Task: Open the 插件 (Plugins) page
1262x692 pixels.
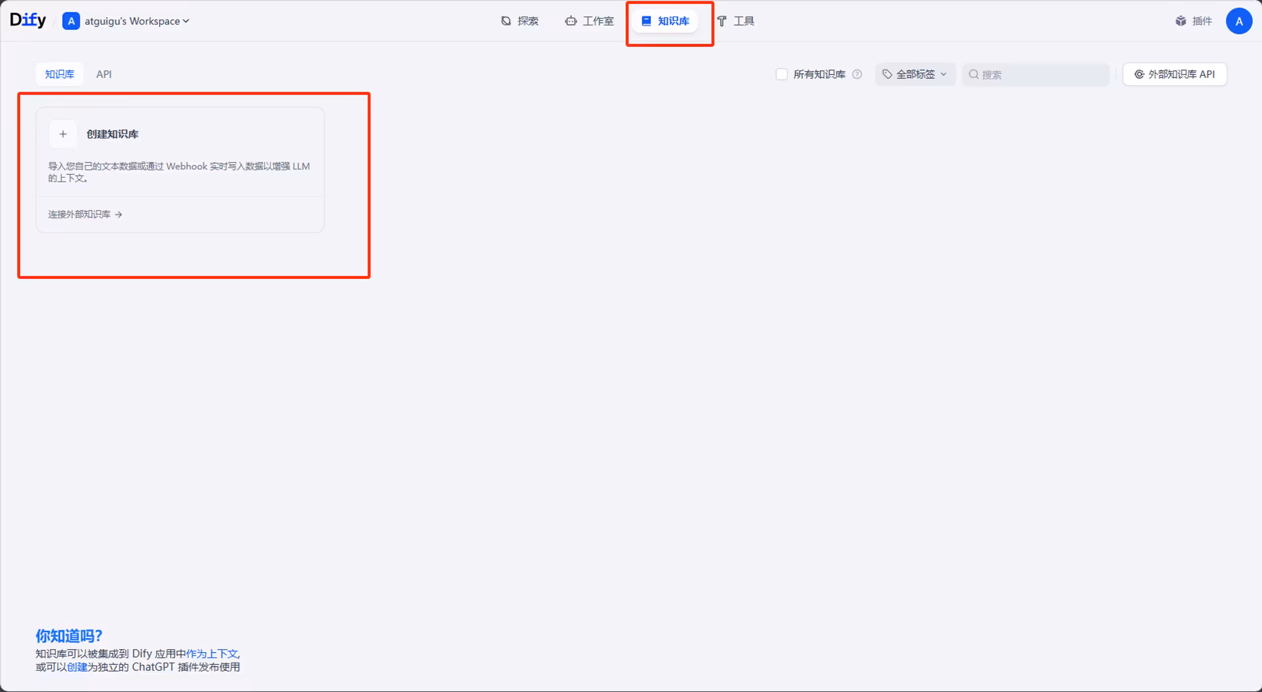Action: tap(1194, 21)
